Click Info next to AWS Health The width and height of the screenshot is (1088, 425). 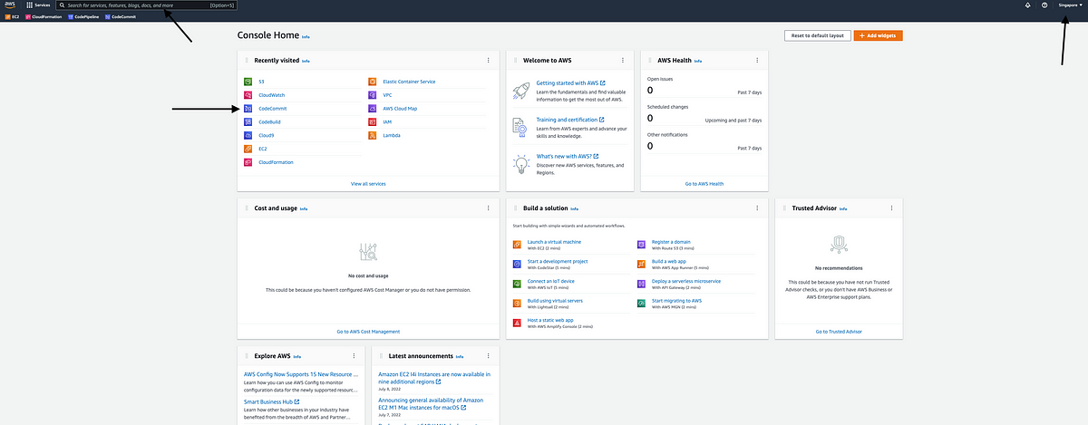pos(698,61)
